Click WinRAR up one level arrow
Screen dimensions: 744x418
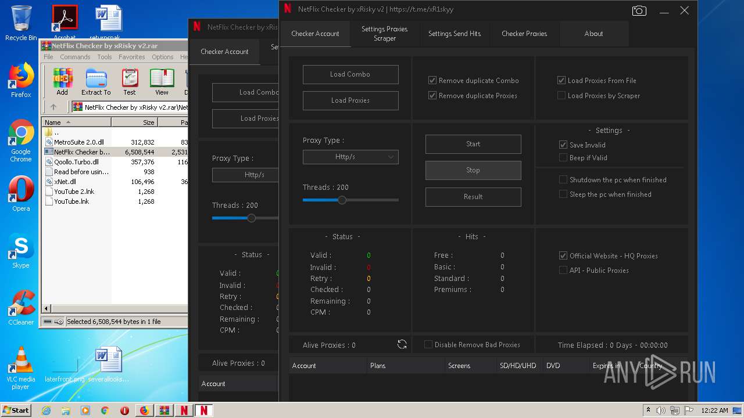(x=53, y=107)
